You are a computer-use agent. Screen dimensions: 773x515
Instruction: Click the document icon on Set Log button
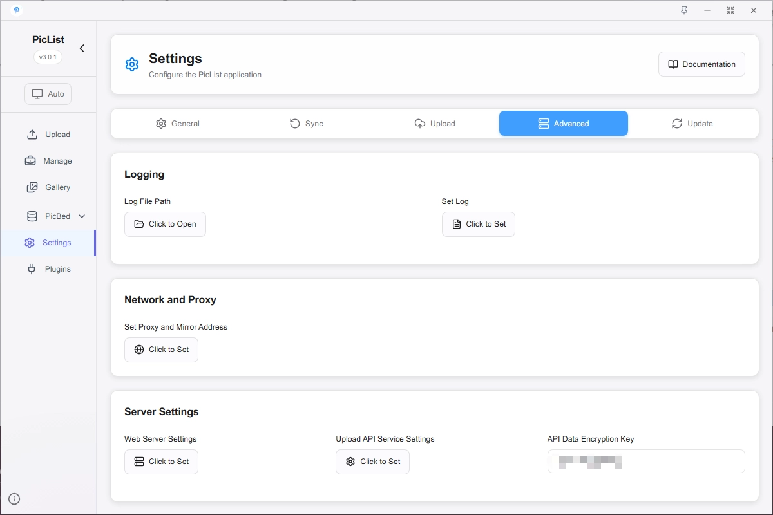(457, 224)
